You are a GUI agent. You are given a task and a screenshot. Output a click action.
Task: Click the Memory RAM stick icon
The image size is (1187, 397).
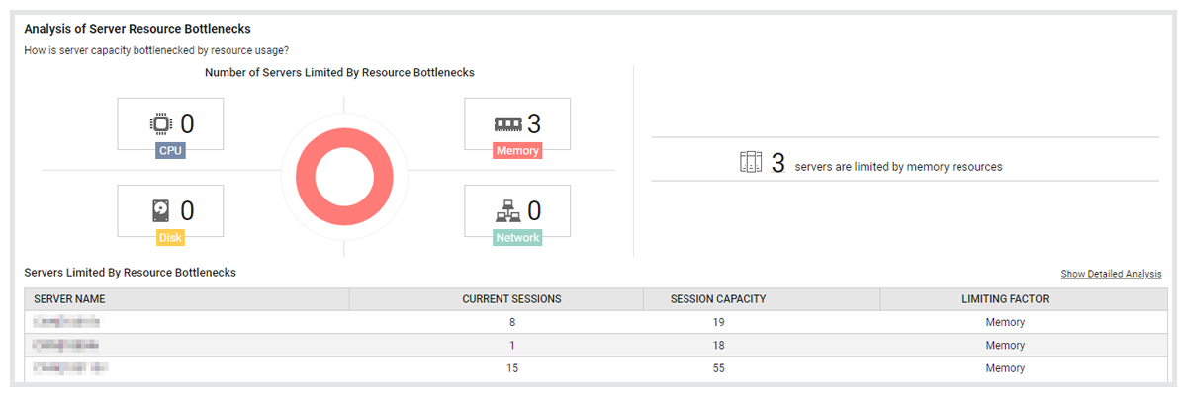coord(507,124)
